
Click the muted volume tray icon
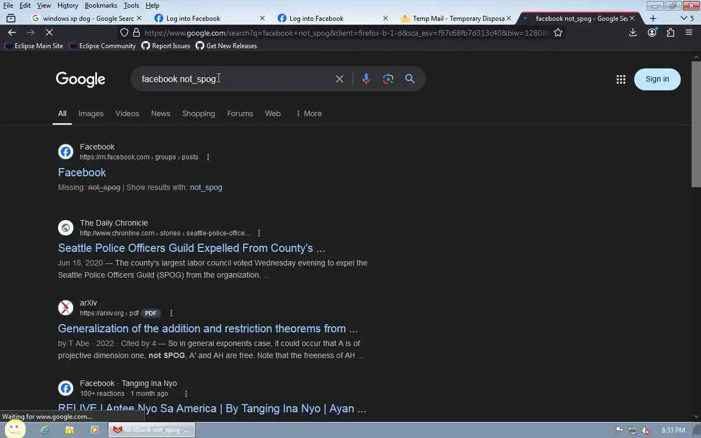point(646,430)
